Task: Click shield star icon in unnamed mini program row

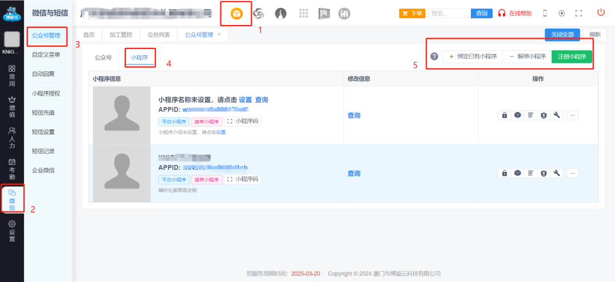Action: pos(543,115)
